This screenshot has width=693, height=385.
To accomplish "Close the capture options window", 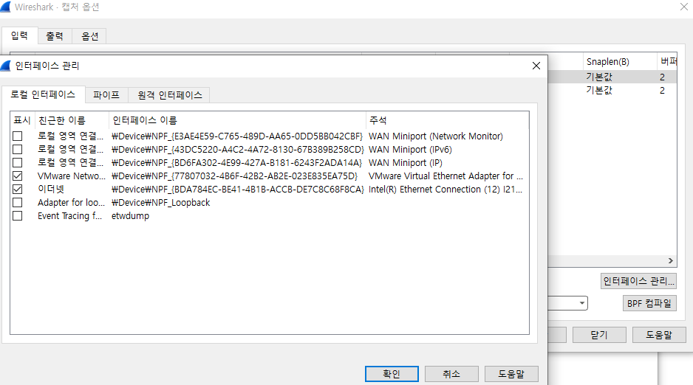I will [683, 7].
